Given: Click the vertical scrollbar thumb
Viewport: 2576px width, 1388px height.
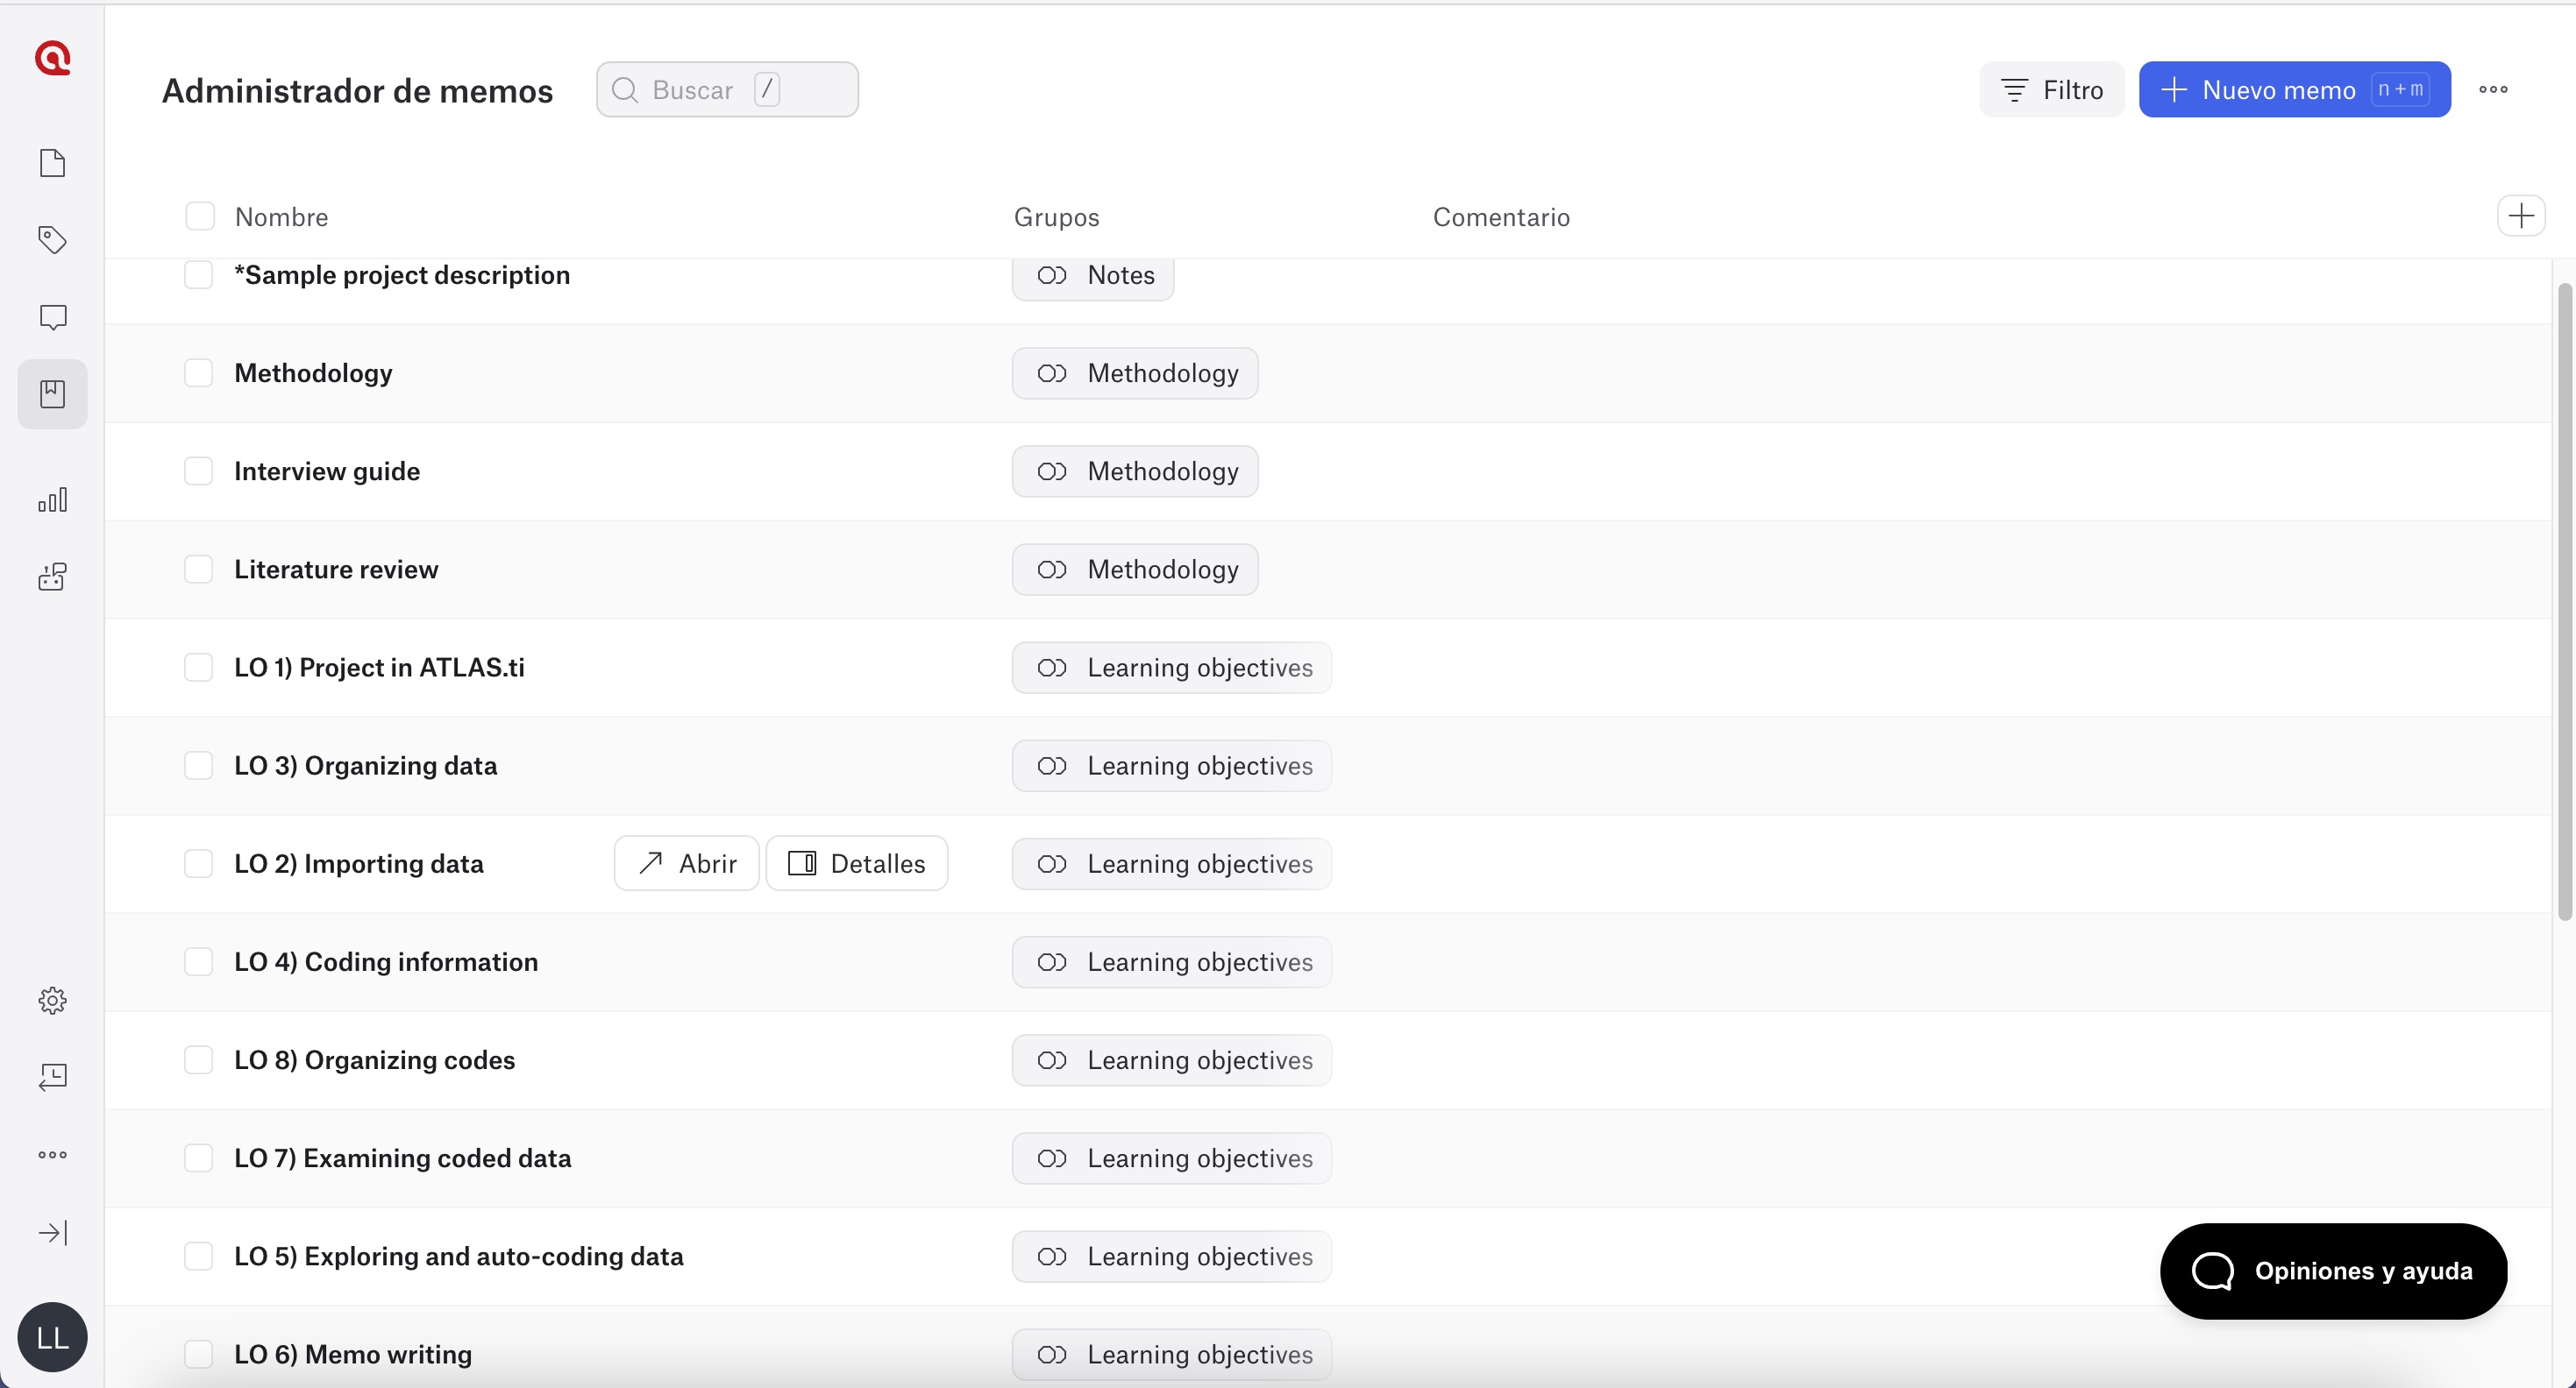Looking at the screenshot, I should click(x=2564, y=602).
